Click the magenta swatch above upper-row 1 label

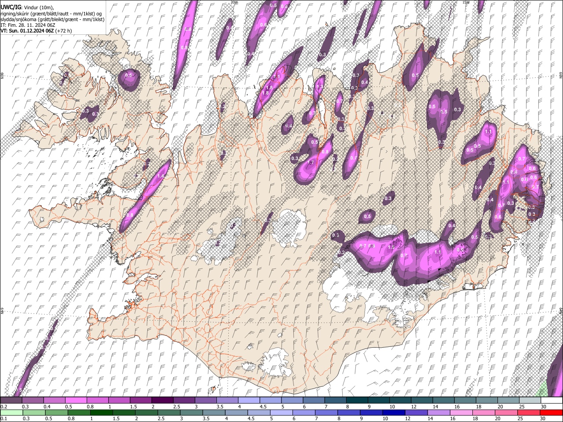pos(119,400)
